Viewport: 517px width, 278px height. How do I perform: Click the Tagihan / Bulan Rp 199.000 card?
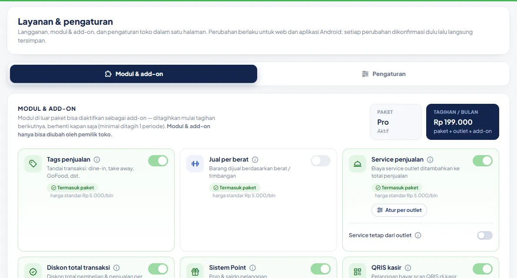pyautogui.click(x=463, y=122)
